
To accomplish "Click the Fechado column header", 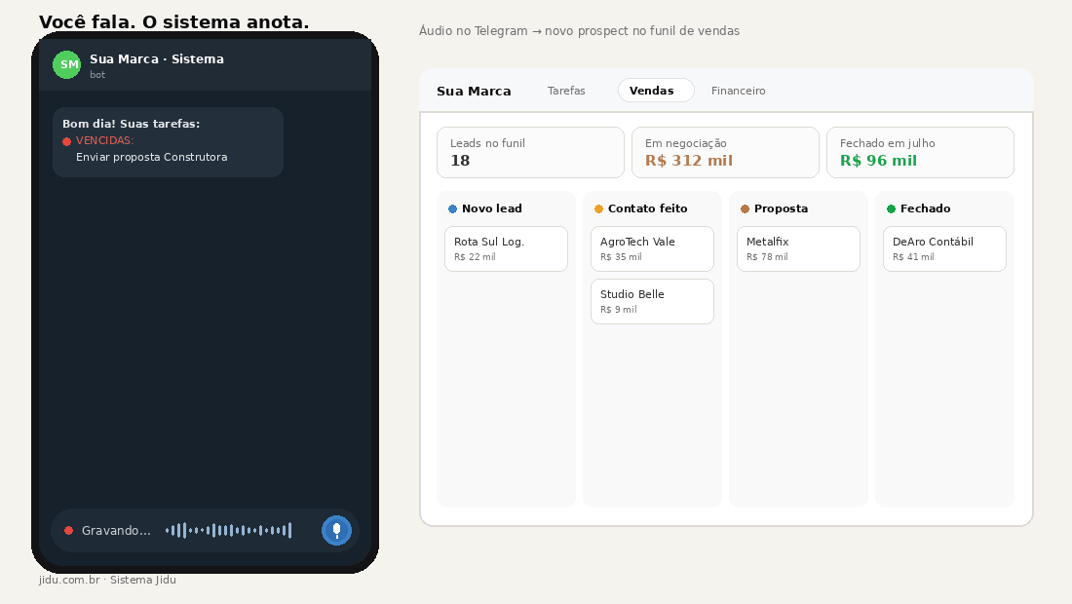I will pyautogui.click(x=925, y=208).
